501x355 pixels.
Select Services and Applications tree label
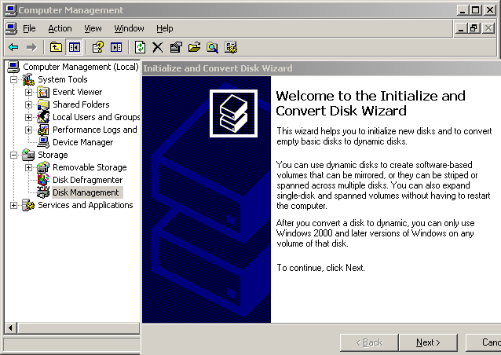click(x=86, y=205)
